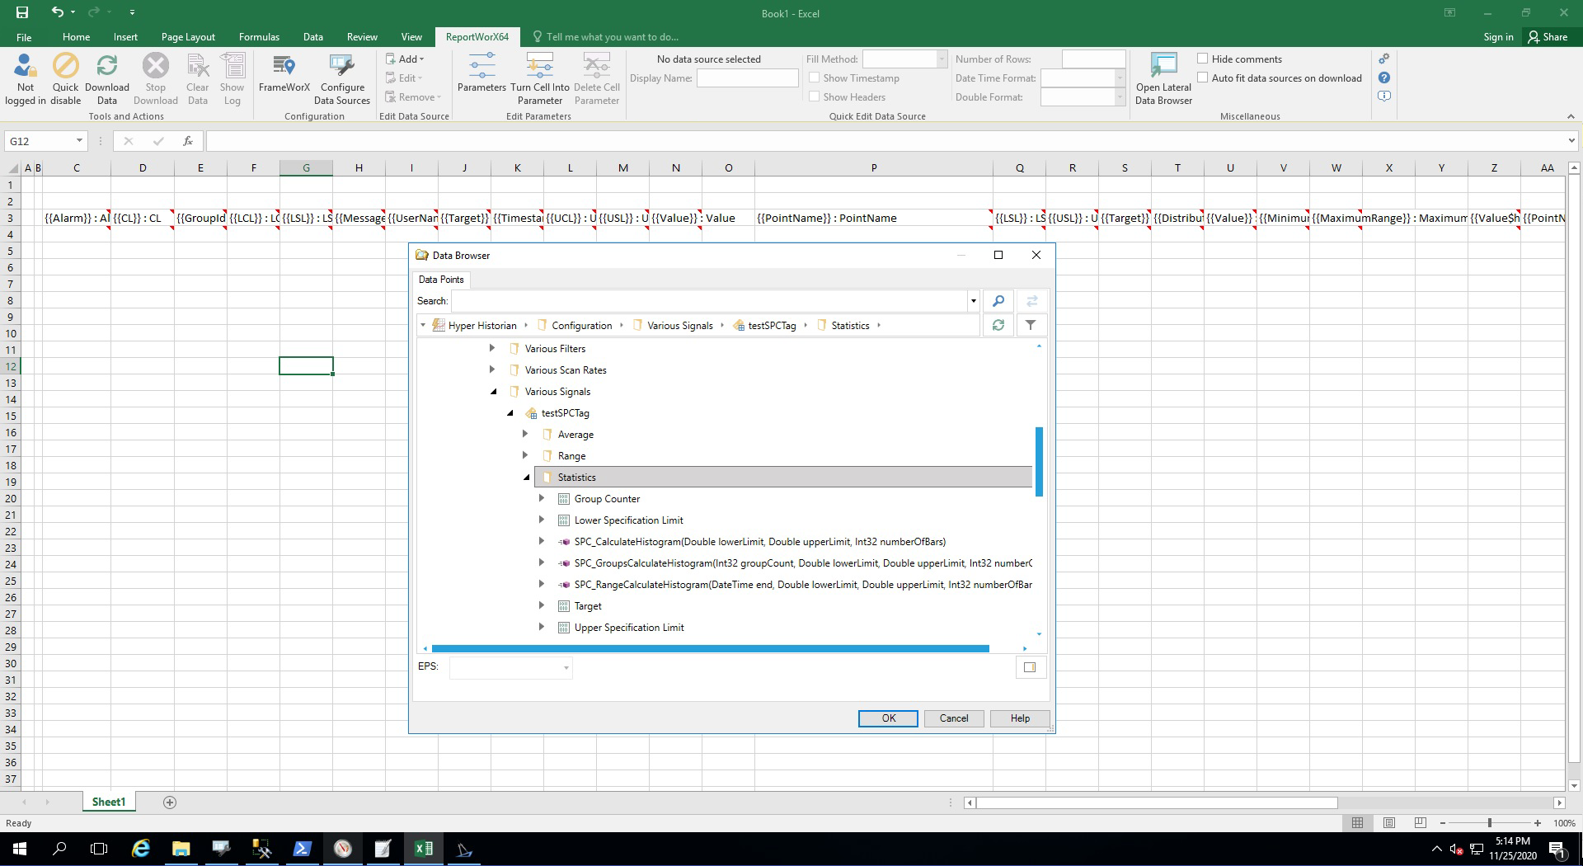
Task: Open the Add dropdown in ribbon
Action: pos(410,59)
